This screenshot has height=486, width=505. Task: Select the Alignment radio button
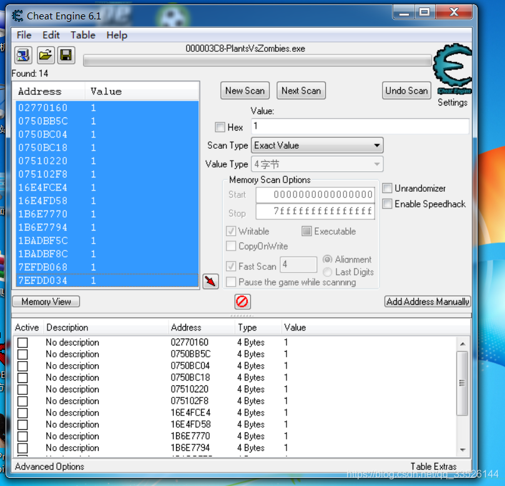point(327,259)
